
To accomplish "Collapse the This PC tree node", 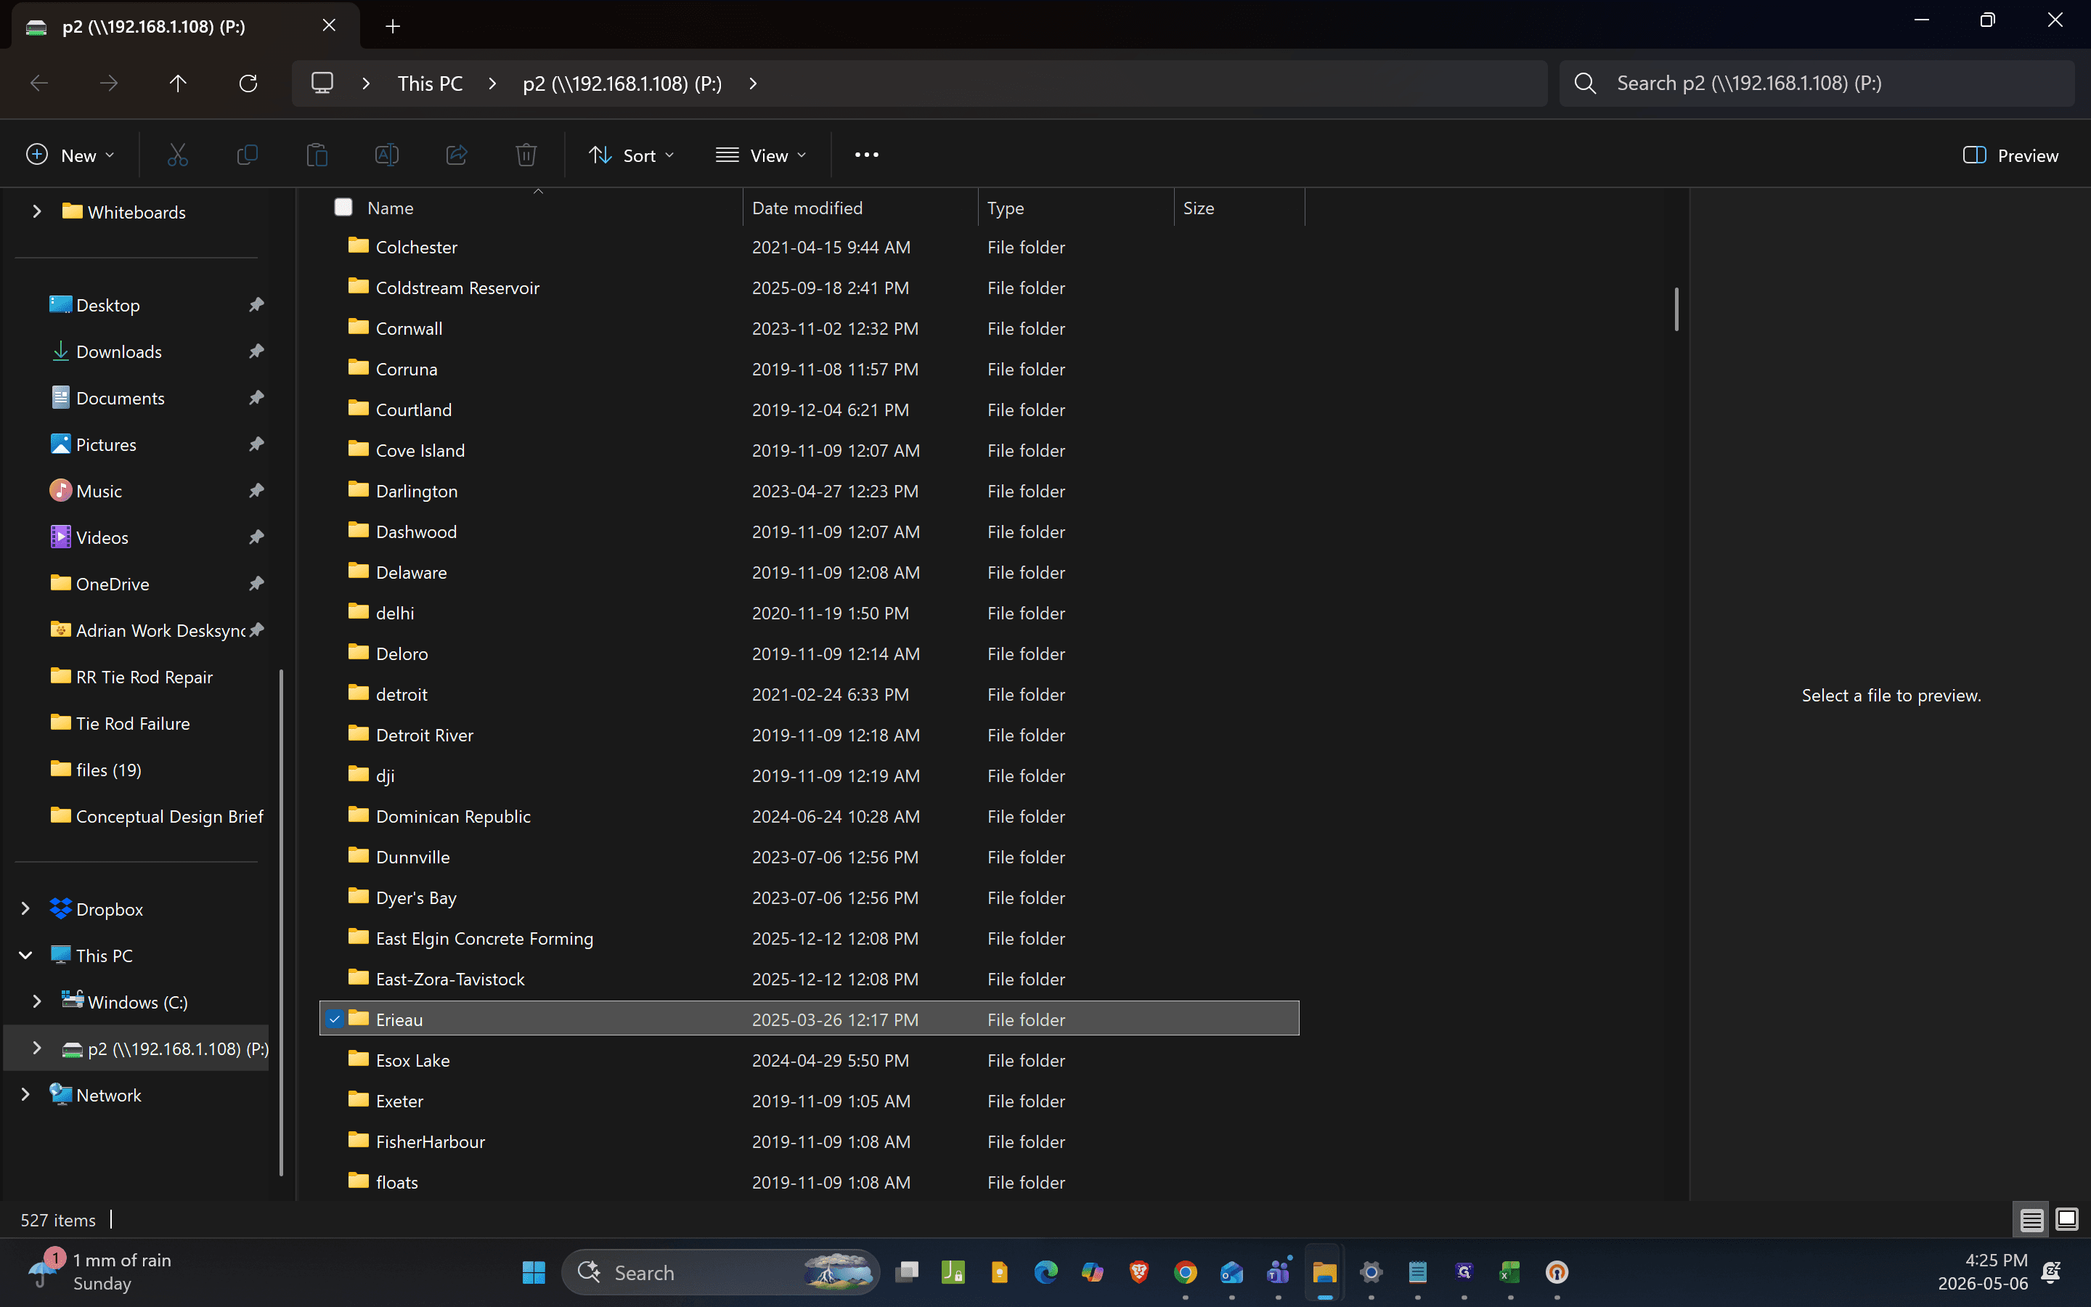I will 25,956.
